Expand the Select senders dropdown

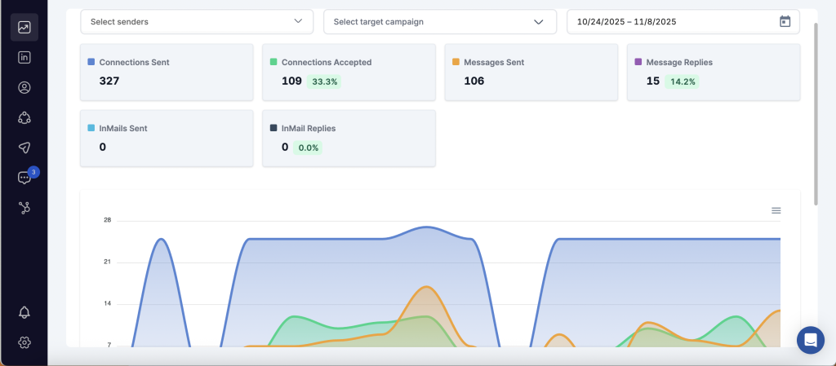[x=196, y=22]
